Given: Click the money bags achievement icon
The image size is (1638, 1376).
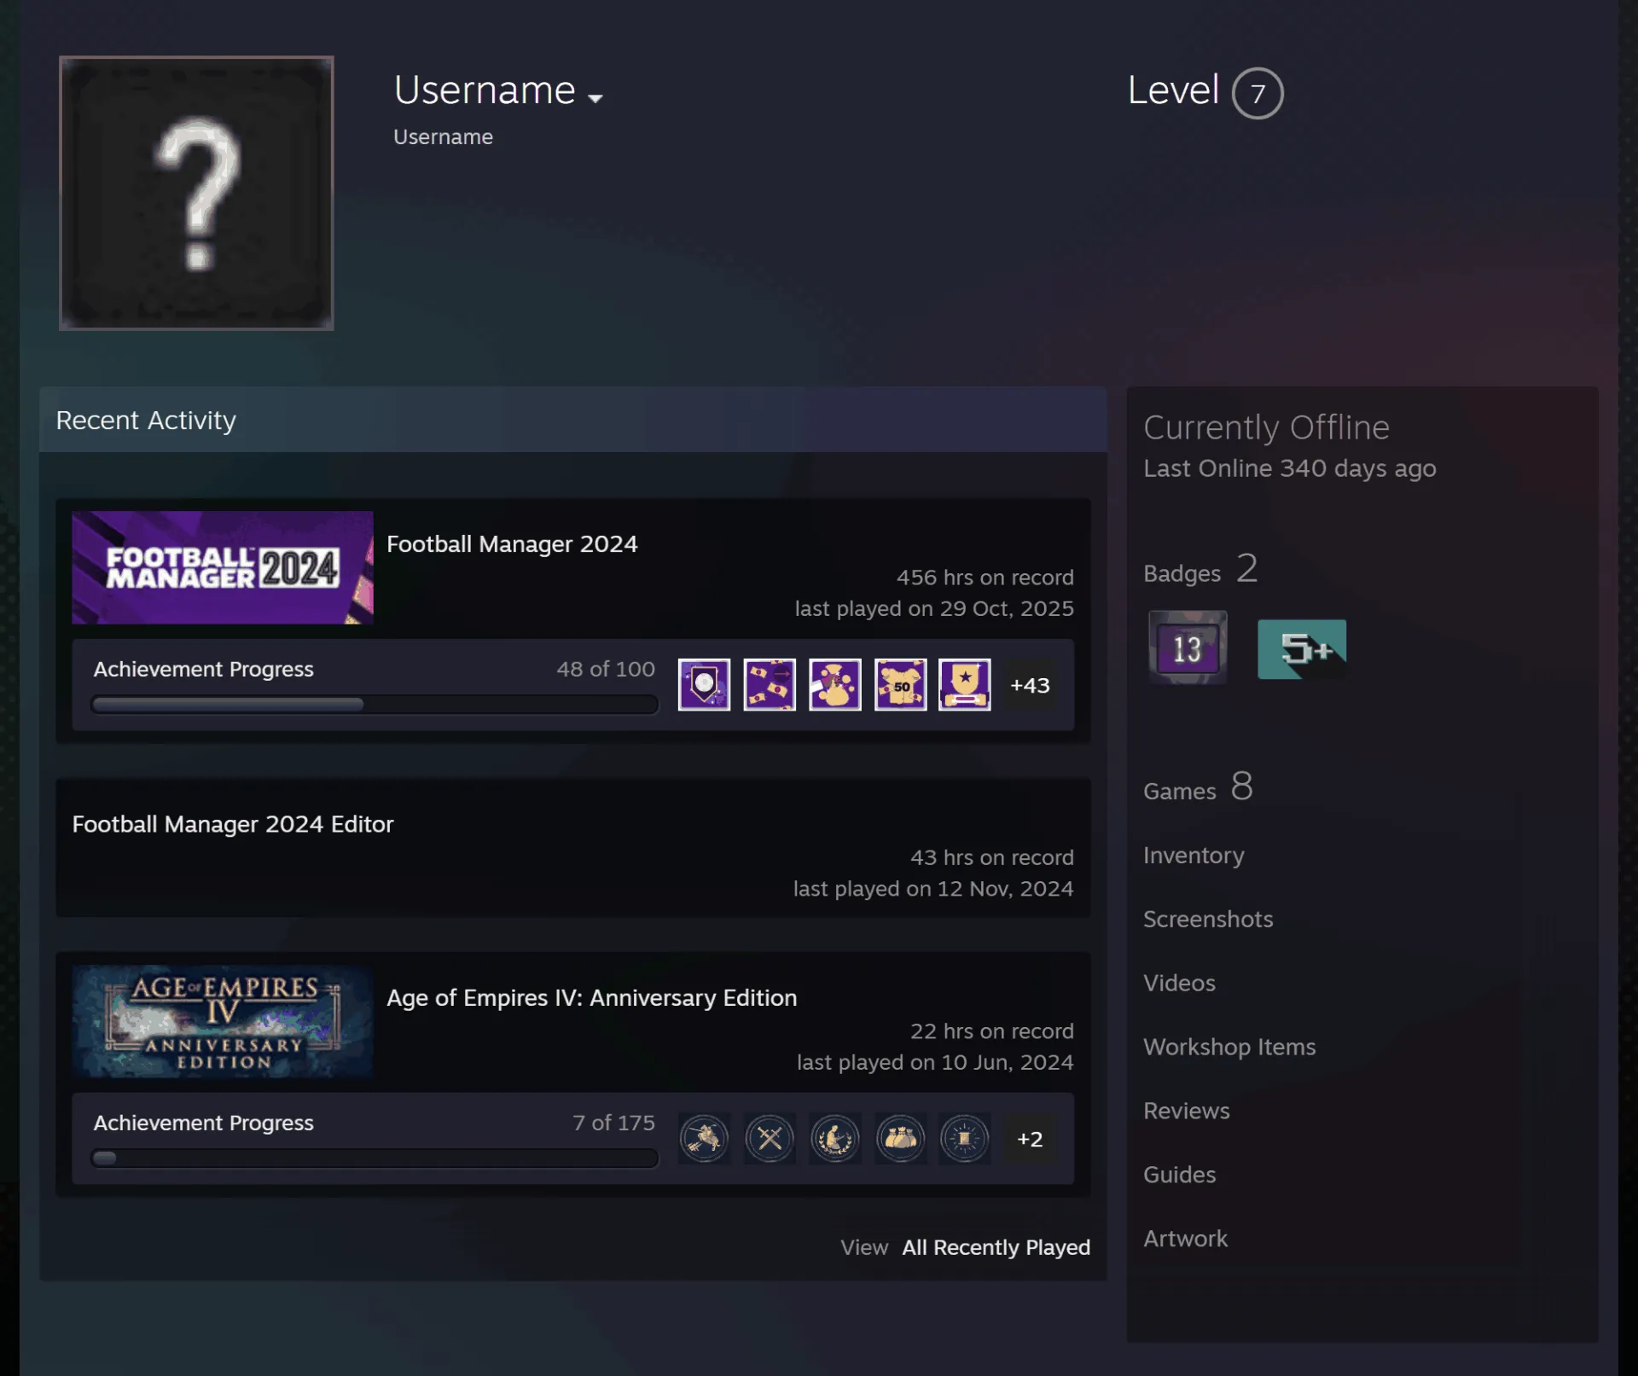Looking at the screenshot, I should coord(900,1138).
